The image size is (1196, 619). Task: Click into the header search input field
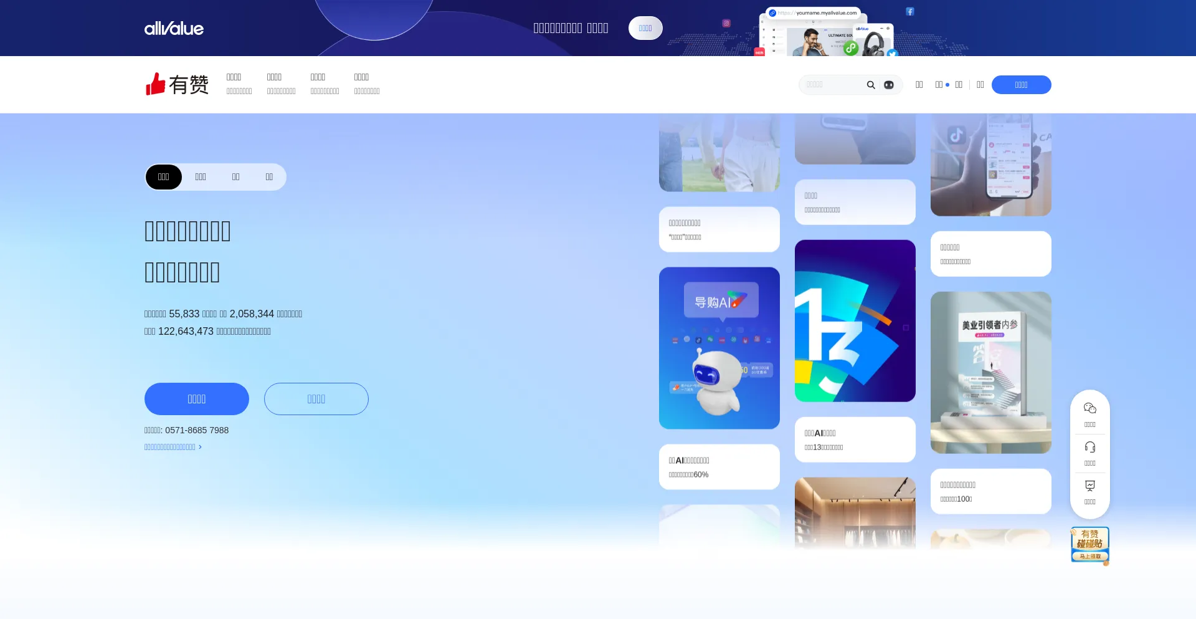[x=832, y=85]
